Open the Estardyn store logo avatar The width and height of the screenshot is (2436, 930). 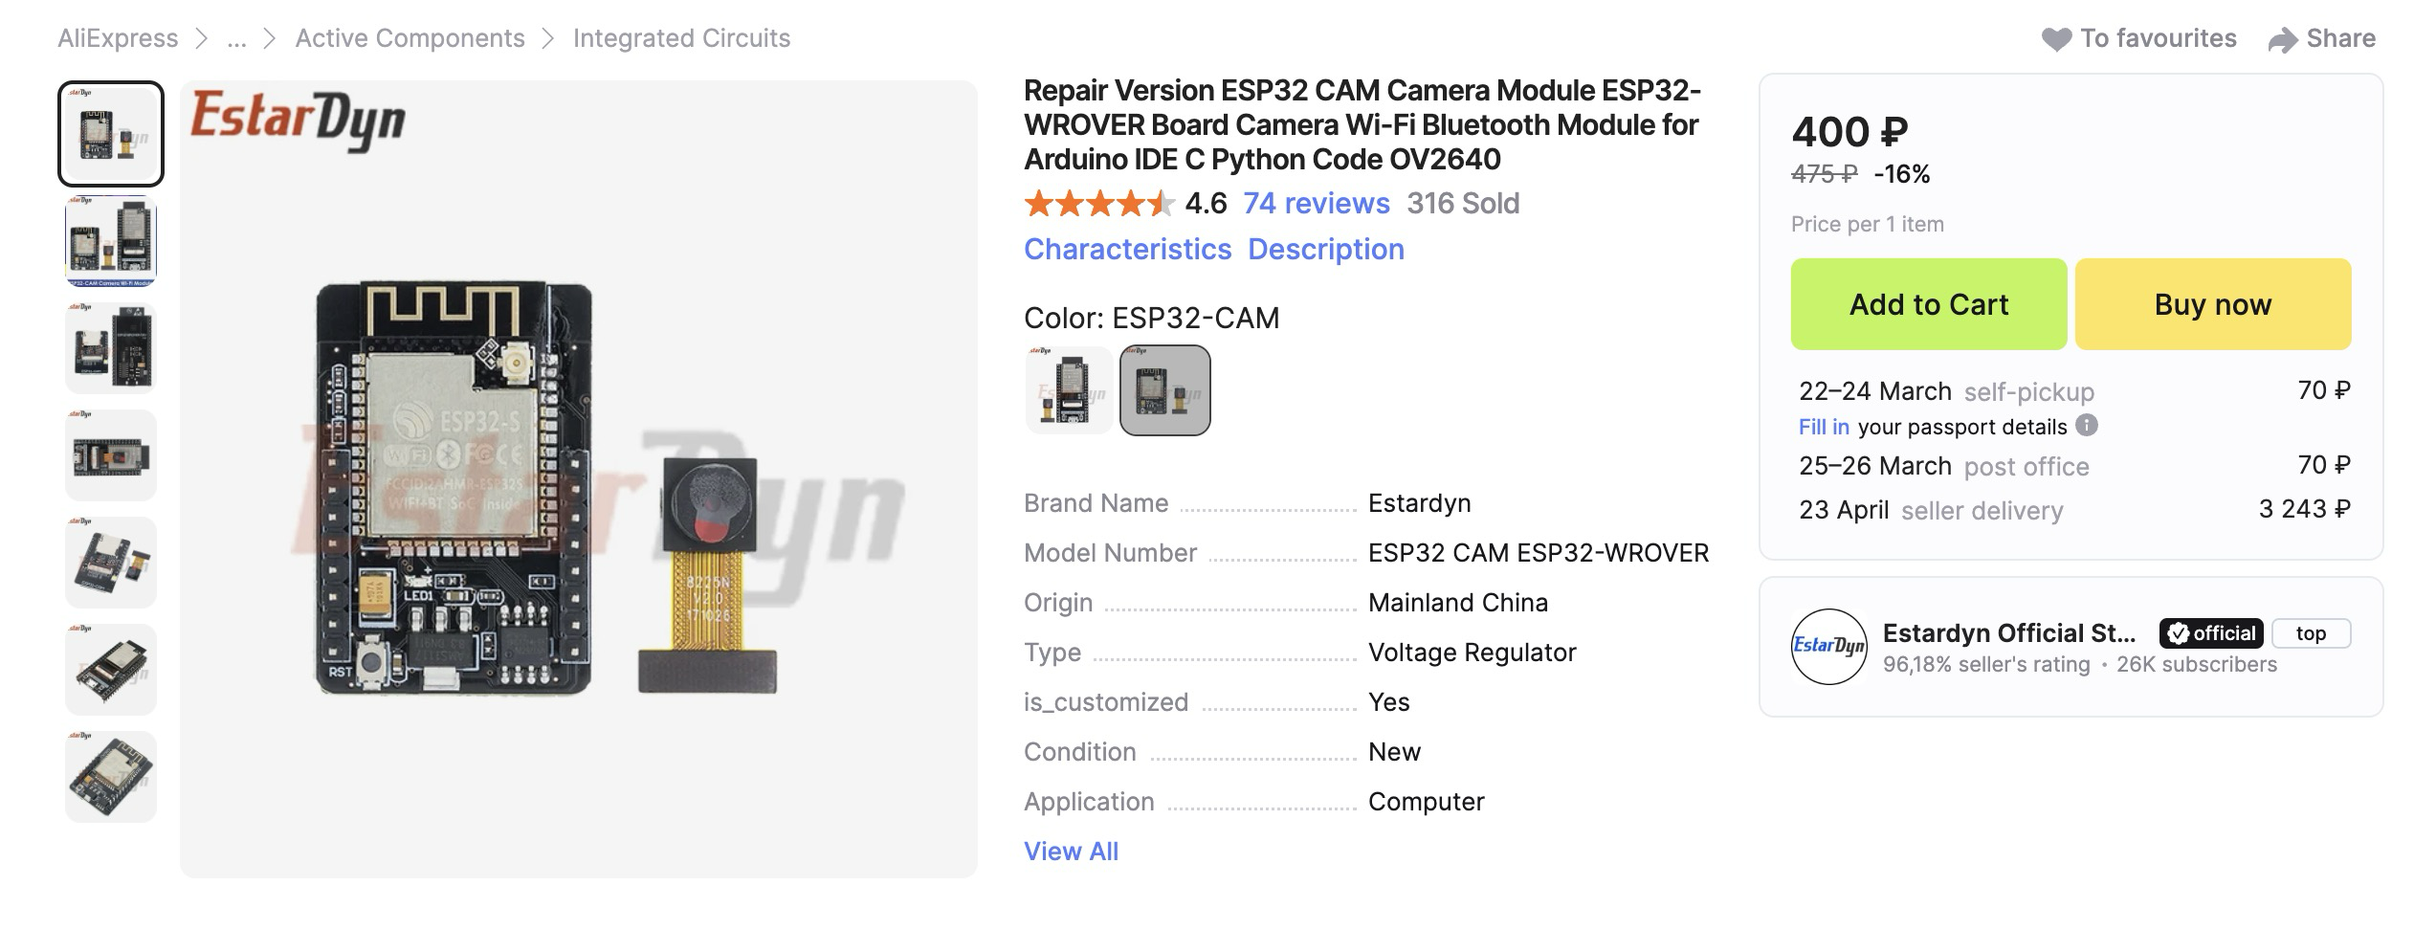pyautogui.click(x=1828, y=647)
